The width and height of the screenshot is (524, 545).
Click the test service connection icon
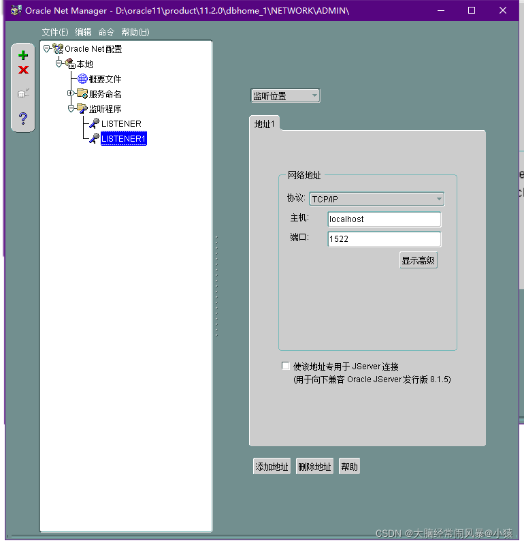pos(23,93)
